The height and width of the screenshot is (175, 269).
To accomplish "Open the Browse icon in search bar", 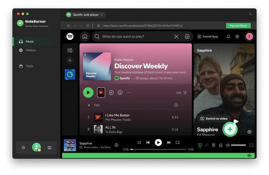I will (187, 36).
